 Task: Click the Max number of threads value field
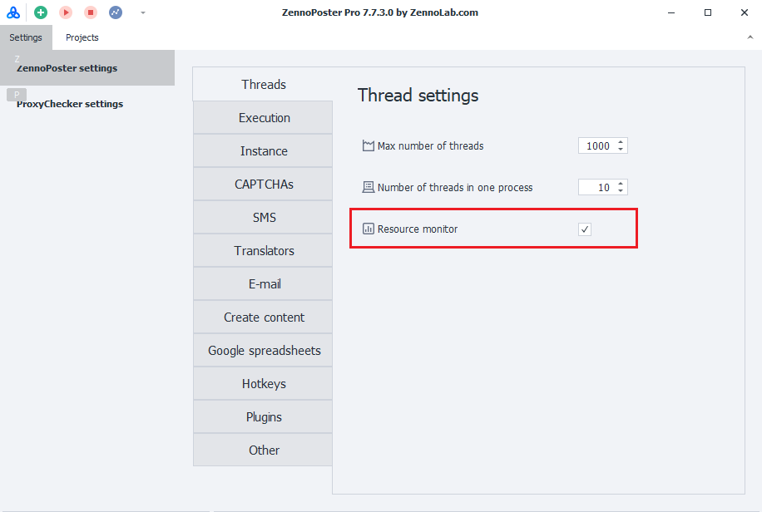(598, 145)
